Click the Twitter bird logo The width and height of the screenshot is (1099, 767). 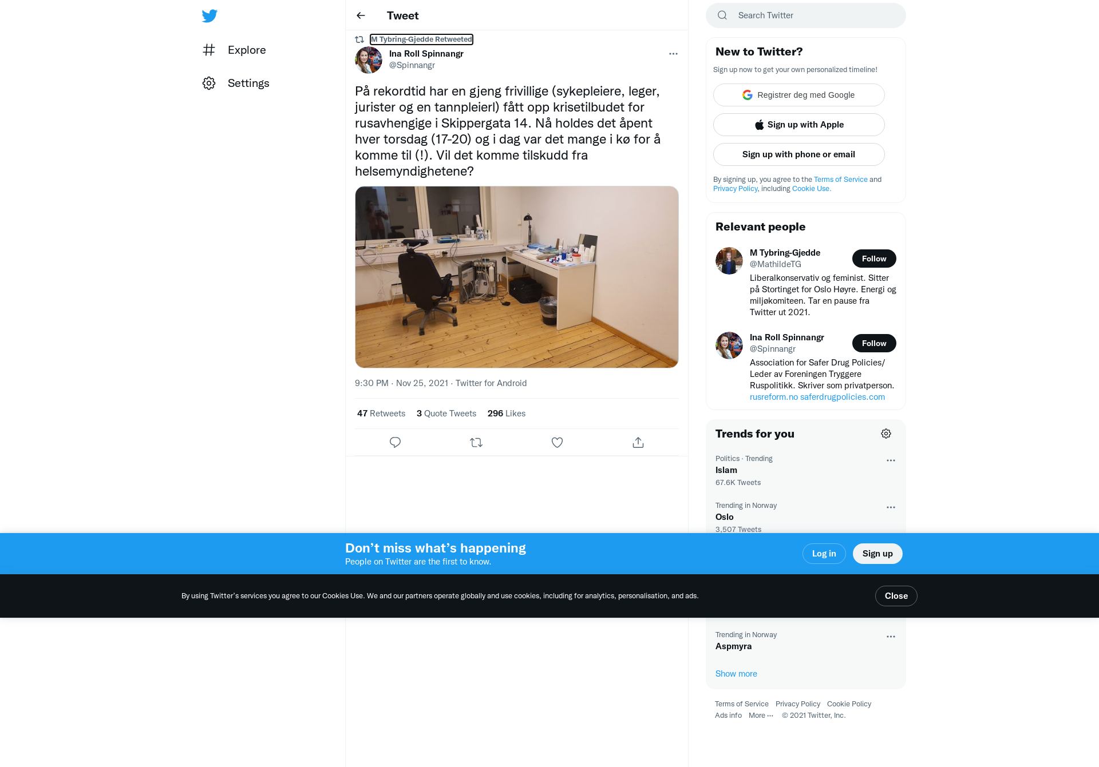(209, 16)
